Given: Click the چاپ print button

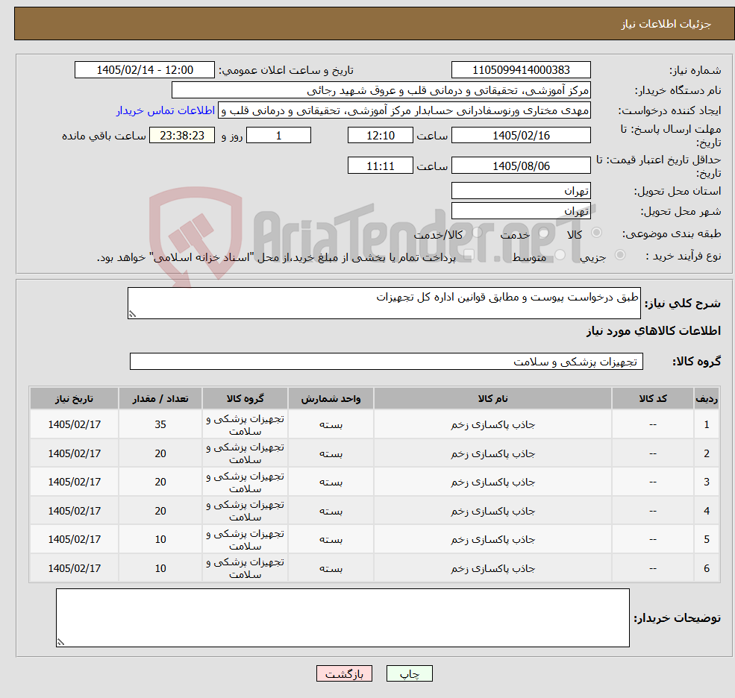Looking at the screenshot, I should tap(409, 673).
